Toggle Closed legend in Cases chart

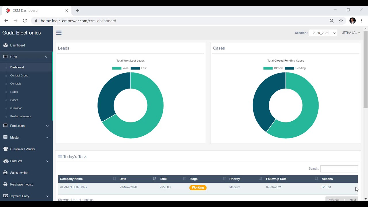coord(273,68)
